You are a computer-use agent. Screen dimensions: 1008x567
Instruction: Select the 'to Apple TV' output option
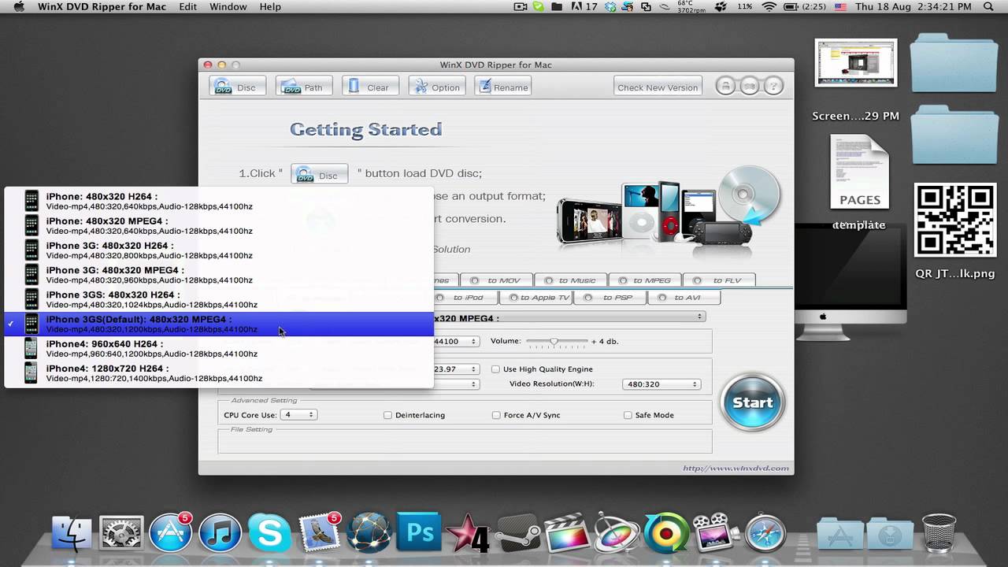coord(536,298)
